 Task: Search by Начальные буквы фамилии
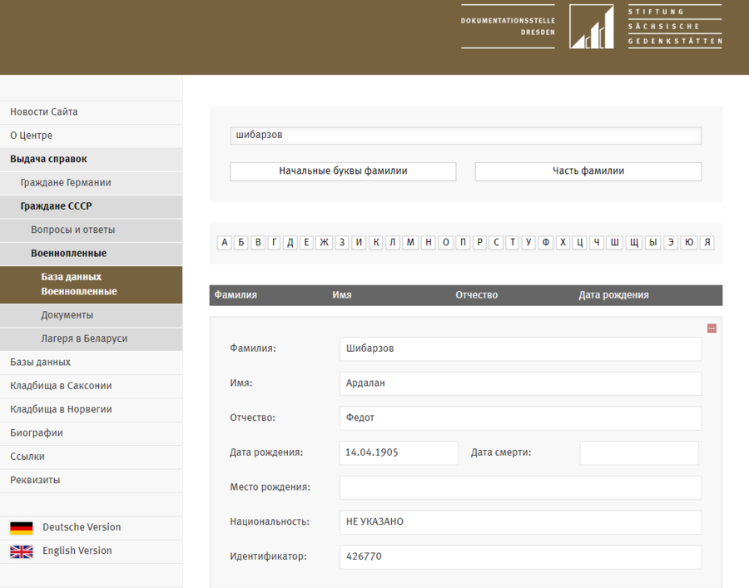(x=343, y=171)
